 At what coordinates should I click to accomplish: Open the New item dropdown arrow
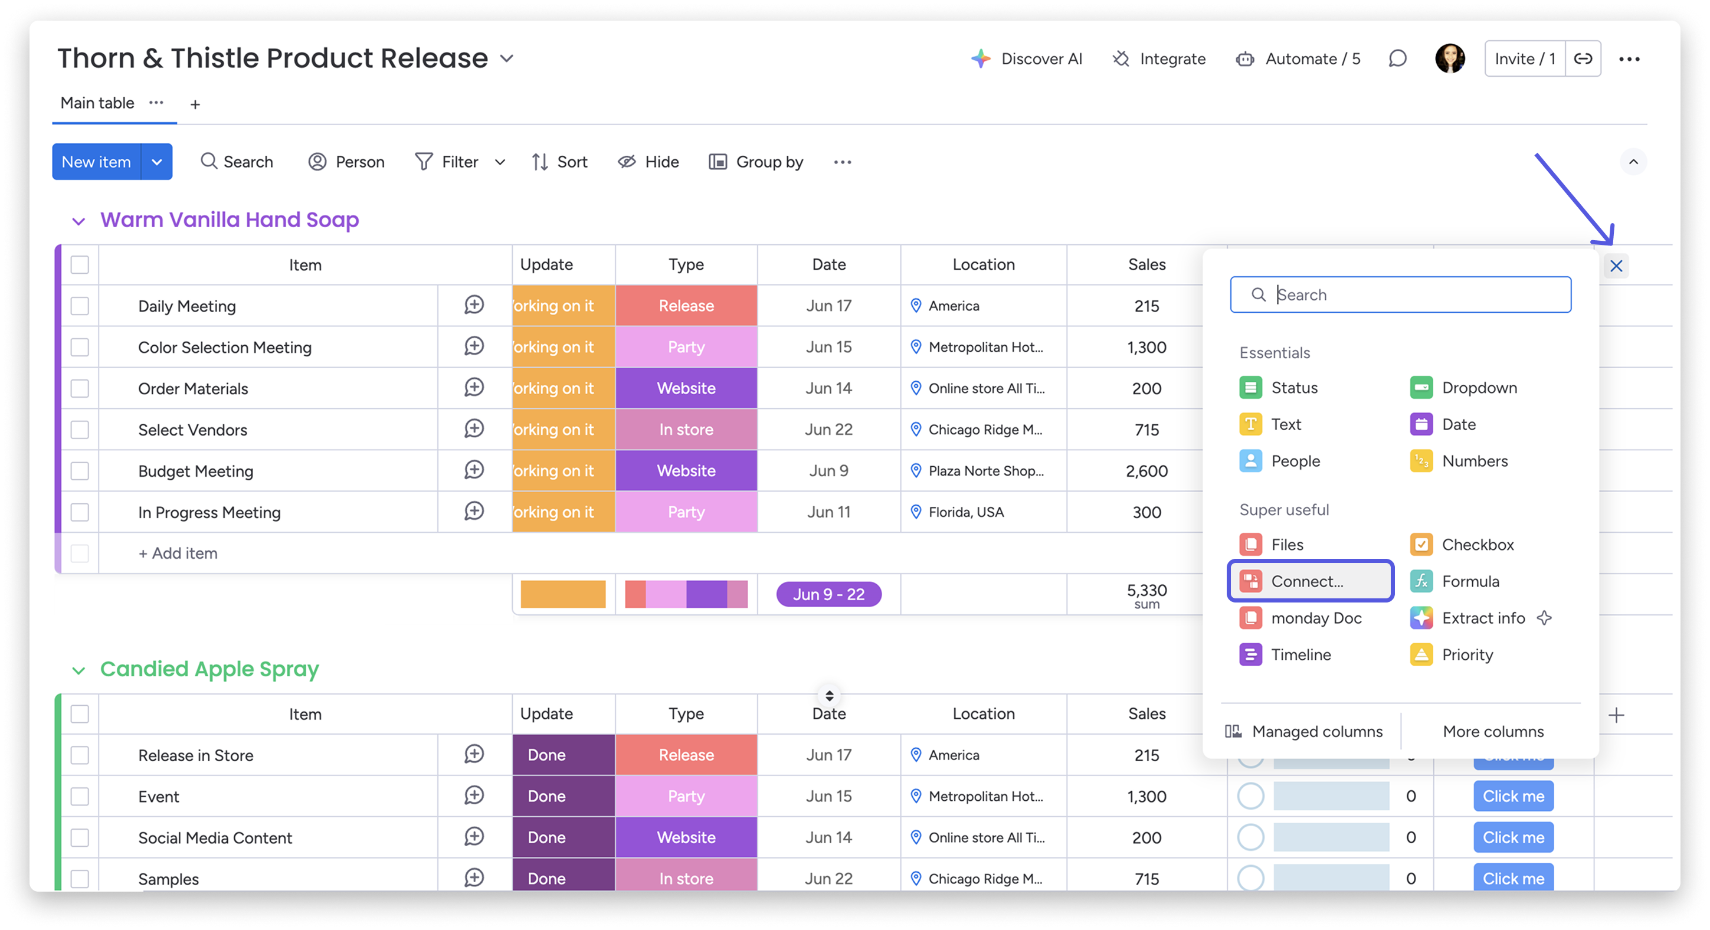coord(157,162)
